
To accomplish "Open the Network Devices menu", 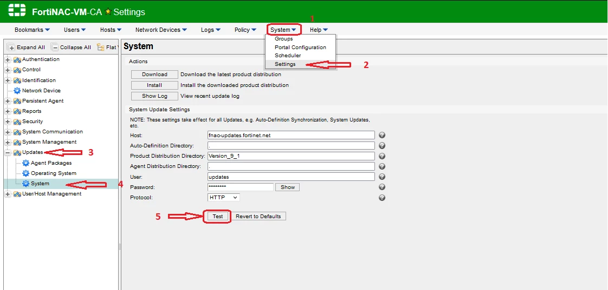I will click(161, 30).
